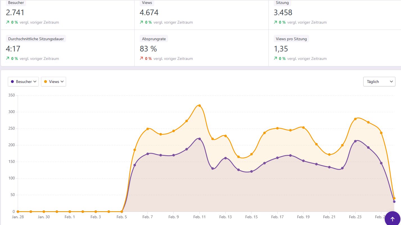This screenshot has width=401, height=225.
Task: Click the orange color dot beside Views
Action: [45, 82]
